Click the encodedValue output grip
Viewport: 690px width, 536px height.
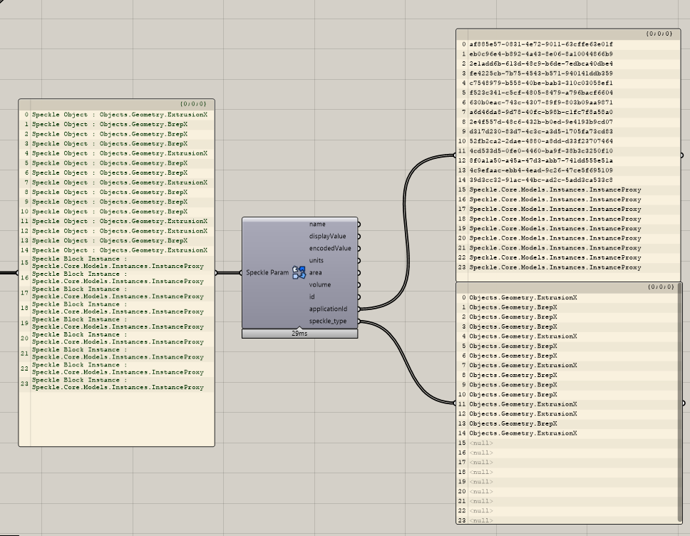pos(359,249)
